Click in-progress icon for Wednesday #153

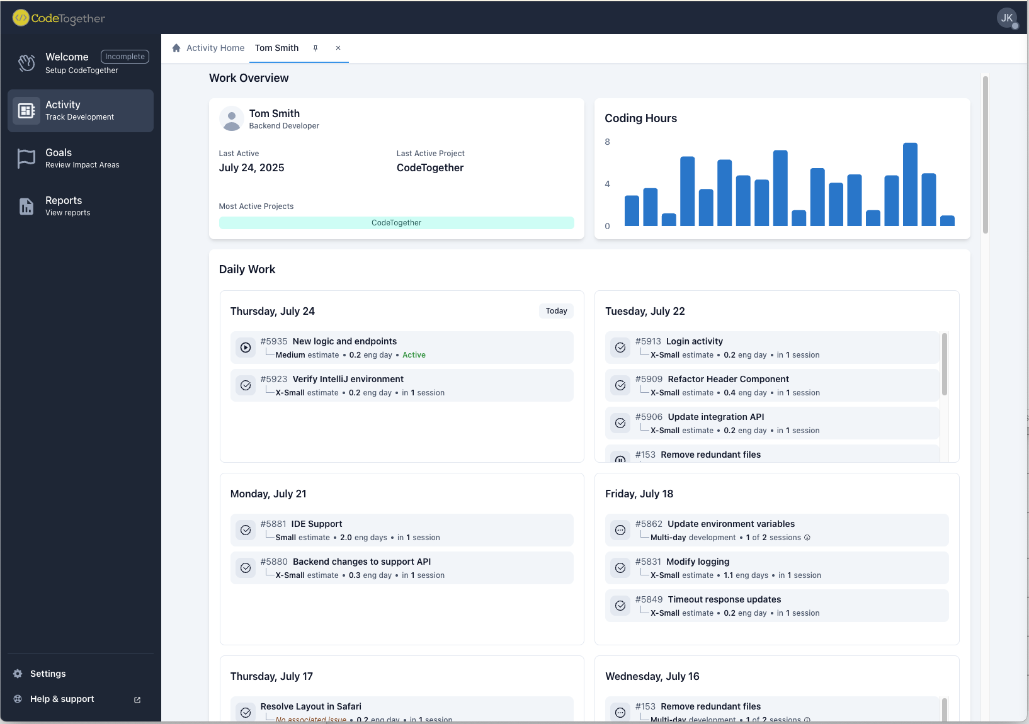point(620,713)
